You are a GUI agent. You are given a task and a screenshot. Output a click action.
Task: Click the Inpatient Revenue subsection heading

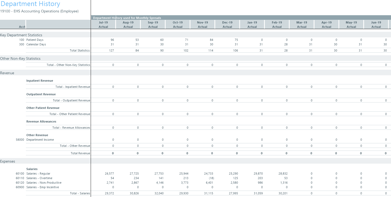[x=40, y=81]
